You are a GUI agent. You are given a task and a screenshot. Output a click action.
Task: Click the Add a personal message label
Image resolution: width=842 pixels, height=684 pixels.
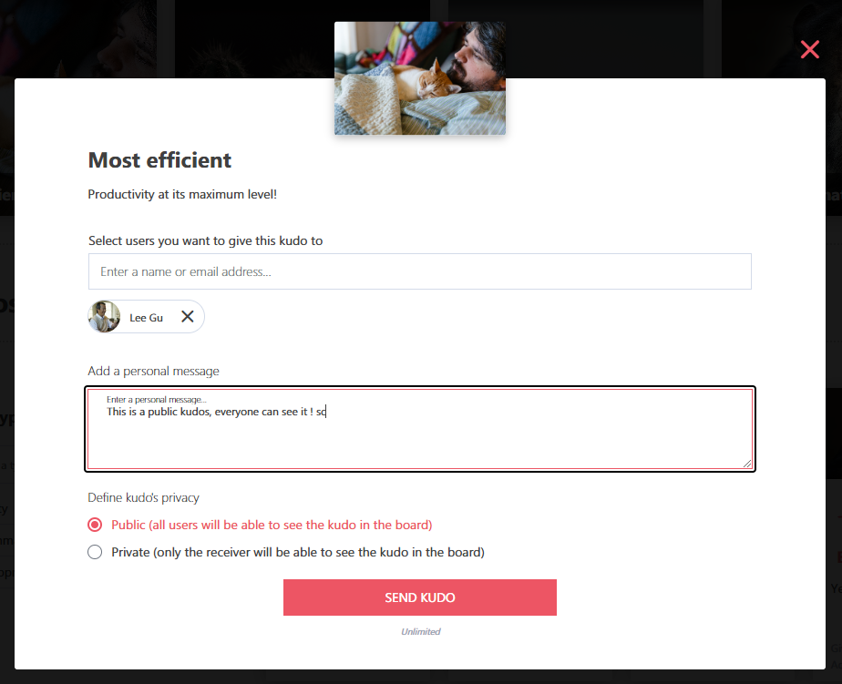pos(154,371)
